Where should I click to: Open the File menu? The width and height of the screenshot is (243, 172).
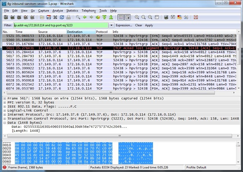pyautogui.click(x=6, y=11)
